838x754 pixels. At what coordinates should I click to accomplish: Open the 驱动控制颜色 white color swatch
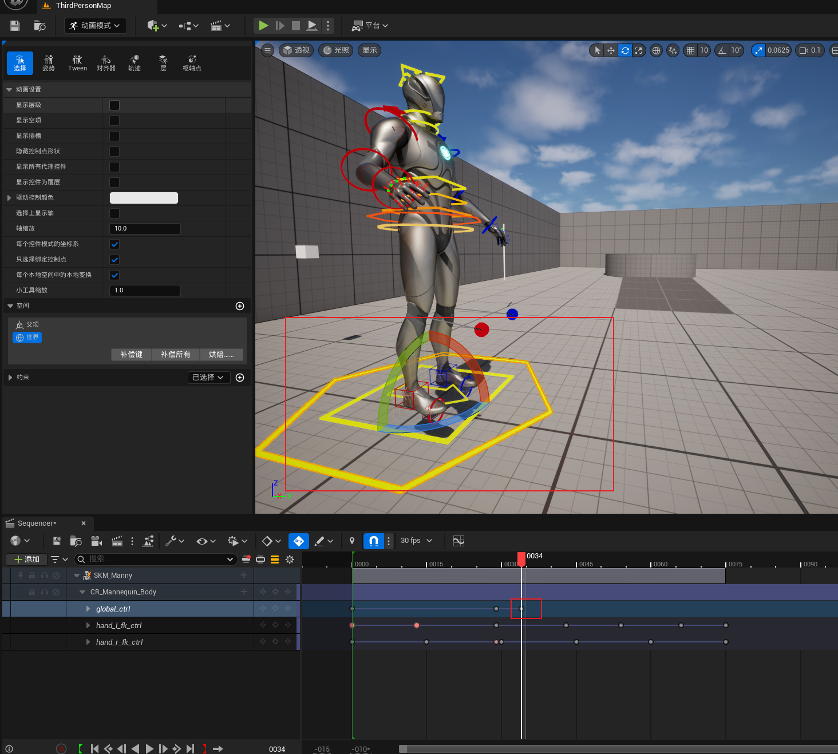[144, 198]
